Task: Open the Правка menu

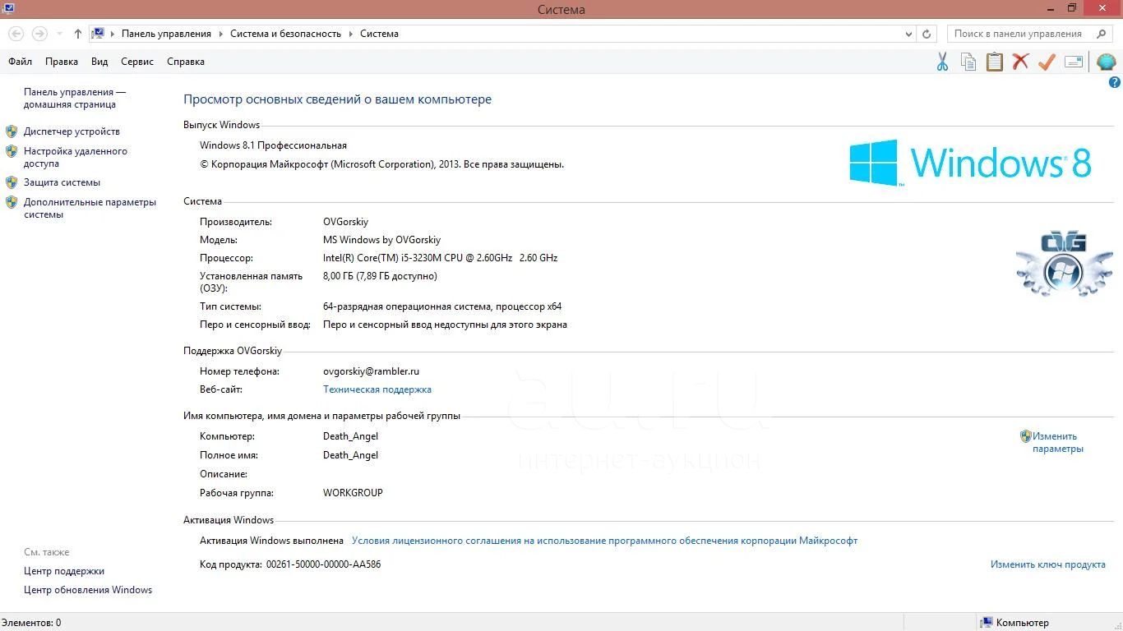Action: 62,62
